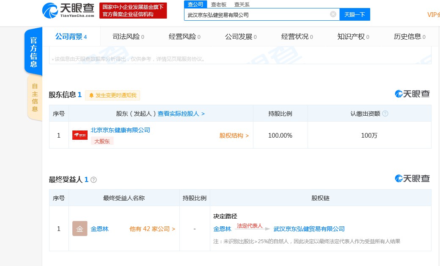Open the 司法风险 tab

128,37
